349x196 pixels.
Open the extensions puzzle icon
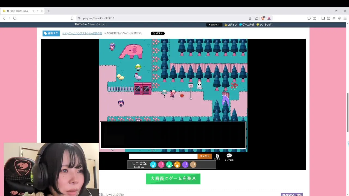click(x=309, y=18)
